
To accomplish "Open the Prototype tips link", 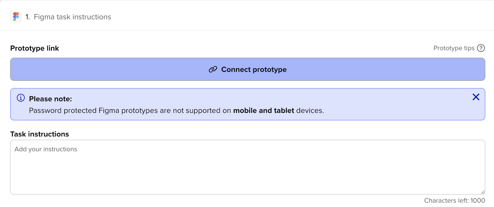I will (454, 48).
